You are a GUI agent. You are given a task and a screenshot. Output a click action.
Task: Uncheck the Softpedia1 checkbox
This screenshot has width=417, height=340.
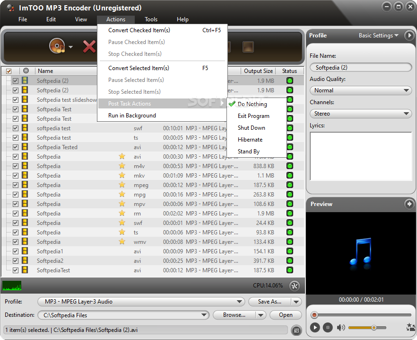(16, 251)
